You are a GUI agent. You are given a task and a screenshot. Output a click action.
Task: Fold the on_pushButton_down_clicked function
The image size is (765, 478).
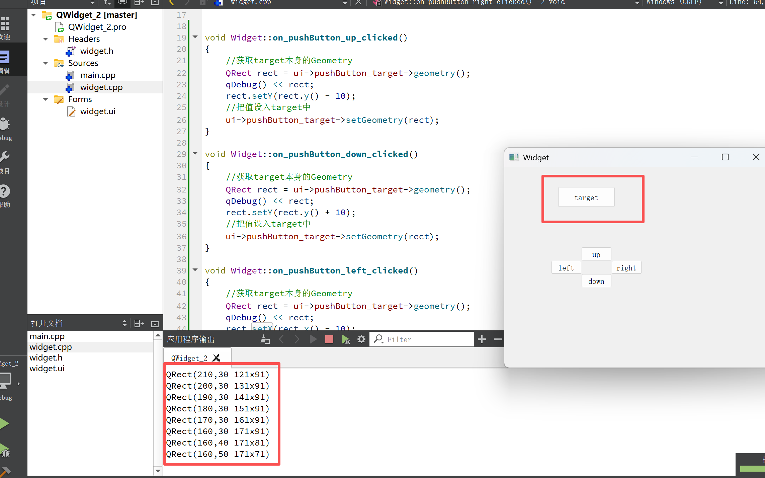click(195, 154)
